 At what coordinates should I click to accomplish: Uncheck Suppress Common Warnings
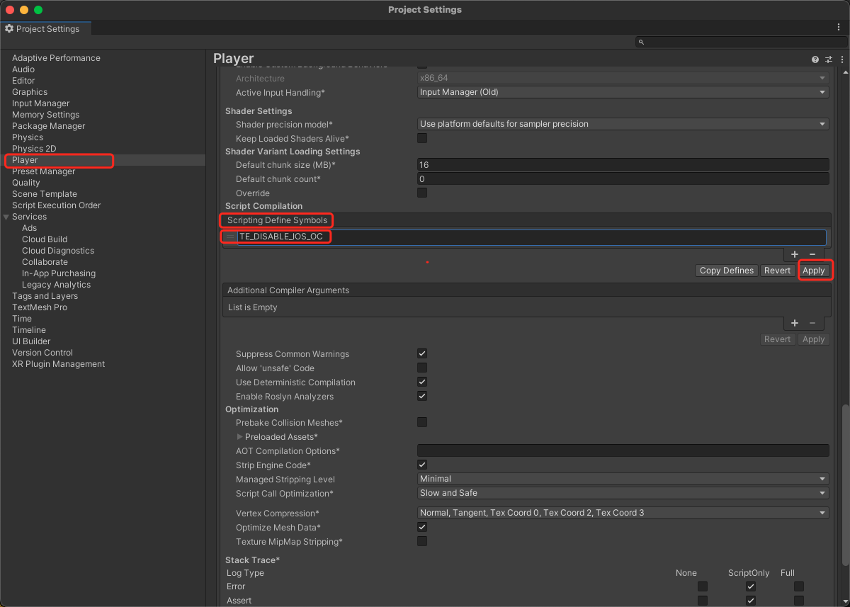tap(422, 353)
